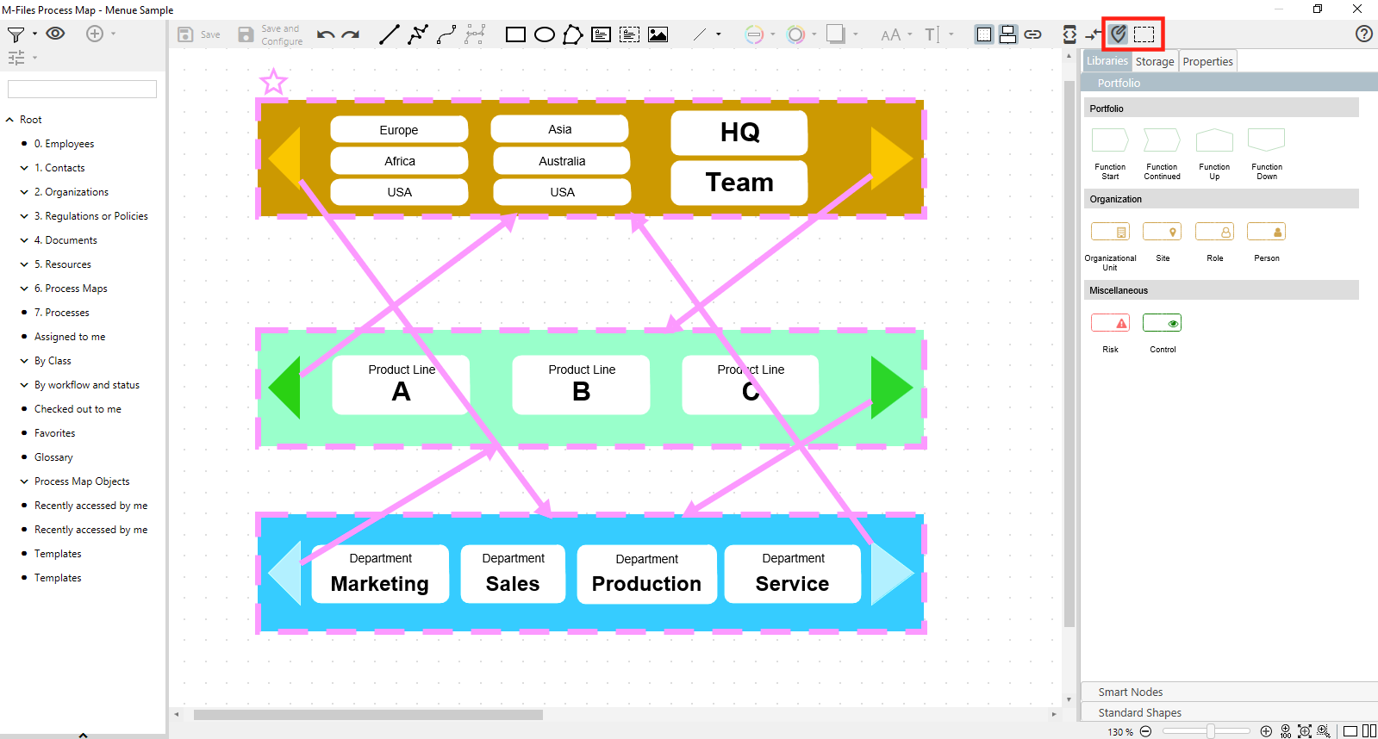Select the straight line drawing tool
The height and width of the screenshot is (739, 1378).
click(390, 34)
